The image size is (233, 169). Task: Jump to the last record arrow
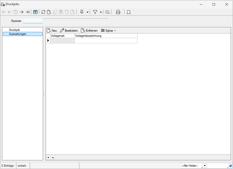[27, 12]
